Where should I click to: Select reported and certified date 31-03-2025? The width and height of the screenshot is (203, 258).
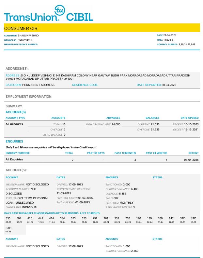pyautogui.click(x=64, y=193)
